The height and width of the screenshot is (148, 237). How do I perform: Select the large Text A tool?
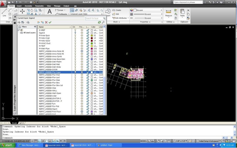click(50, 12)
